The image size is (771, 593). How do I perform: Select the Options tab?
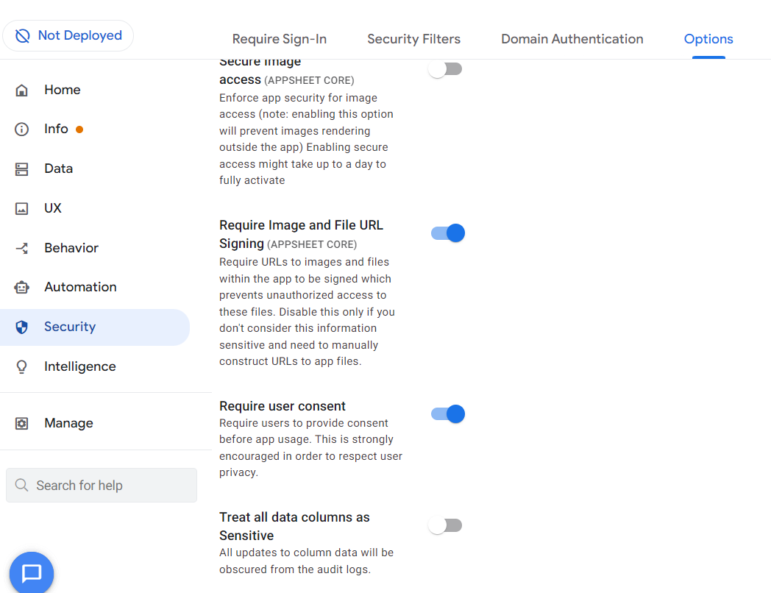click(708, 39)
